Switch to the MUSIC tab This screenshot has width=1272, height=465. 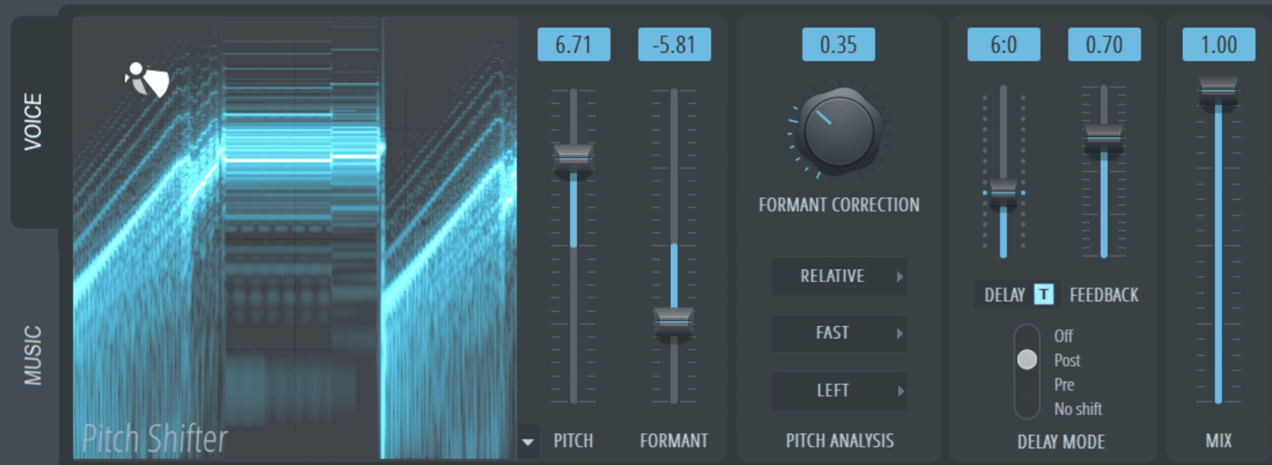34,355
